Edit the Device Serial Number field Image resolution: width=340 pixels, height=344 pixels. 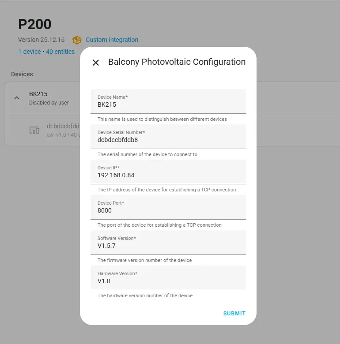point(168,140)
